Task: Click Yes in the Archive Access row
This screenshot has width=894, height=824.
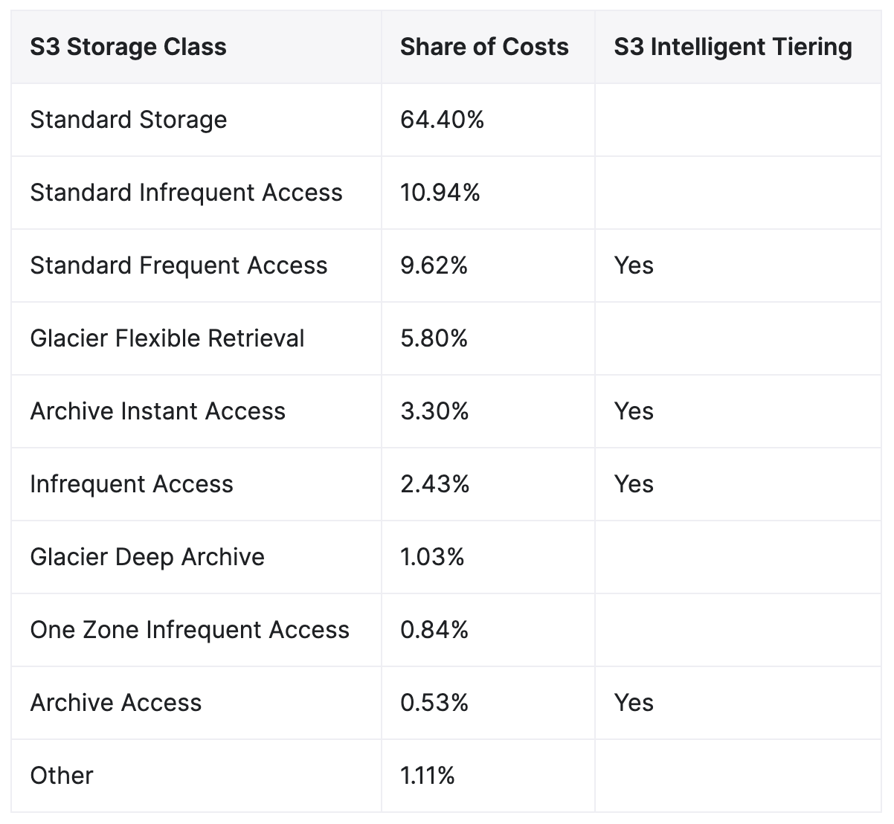Action: [x=634, y=703]
